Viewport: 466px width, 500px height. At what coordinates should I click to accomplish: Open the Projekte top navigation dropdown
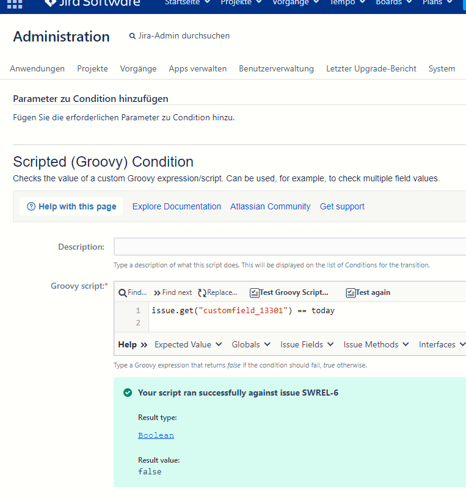(241, 2)
